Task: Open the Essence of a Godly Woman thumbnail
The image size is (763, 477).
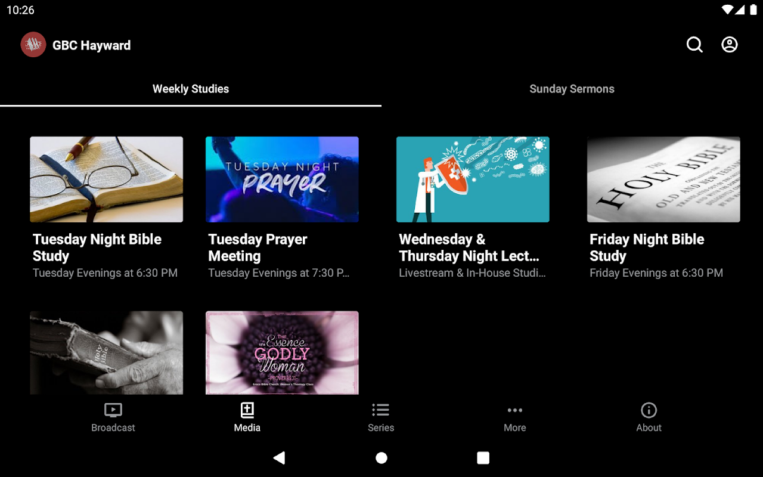Action: pos(282,352)
